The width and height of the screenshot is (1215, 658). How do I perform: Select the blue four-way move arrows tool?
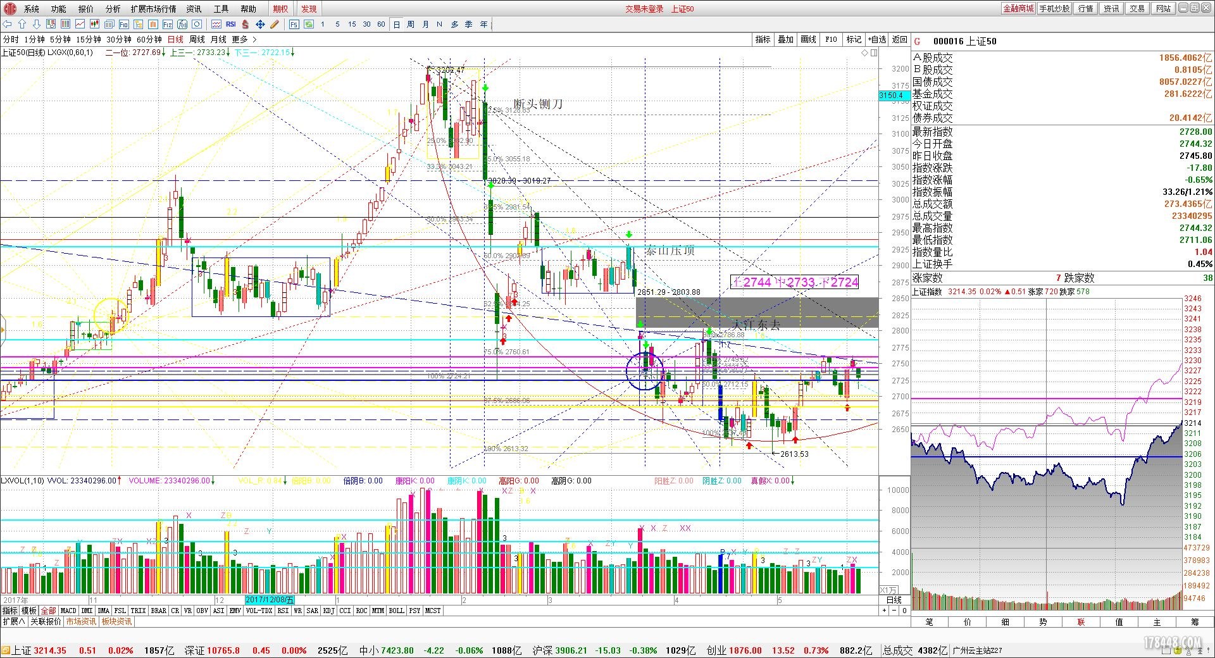tap(260, 24)
